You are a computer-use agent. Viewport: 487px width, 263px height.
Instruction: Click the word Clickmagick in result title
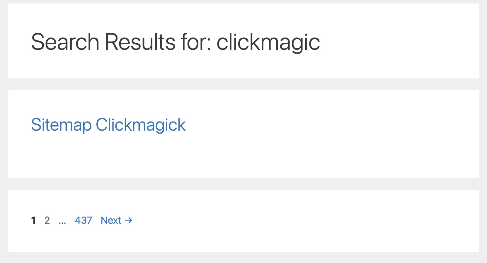tap(141, 125)
